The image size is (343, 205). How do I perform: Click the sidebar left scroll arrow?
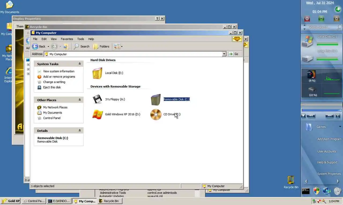pyautogui.click(x=306, y=181)
